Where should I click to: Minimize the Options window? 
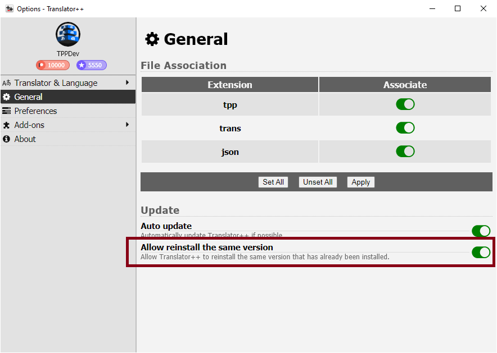click(432, 8)
